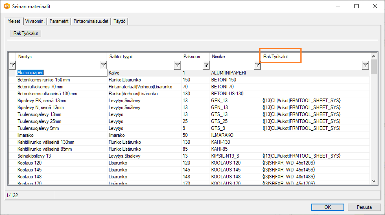Click the filter icon in the Nimitys column
The width and height of the screenshot is (385, 215).
(103, 65)
